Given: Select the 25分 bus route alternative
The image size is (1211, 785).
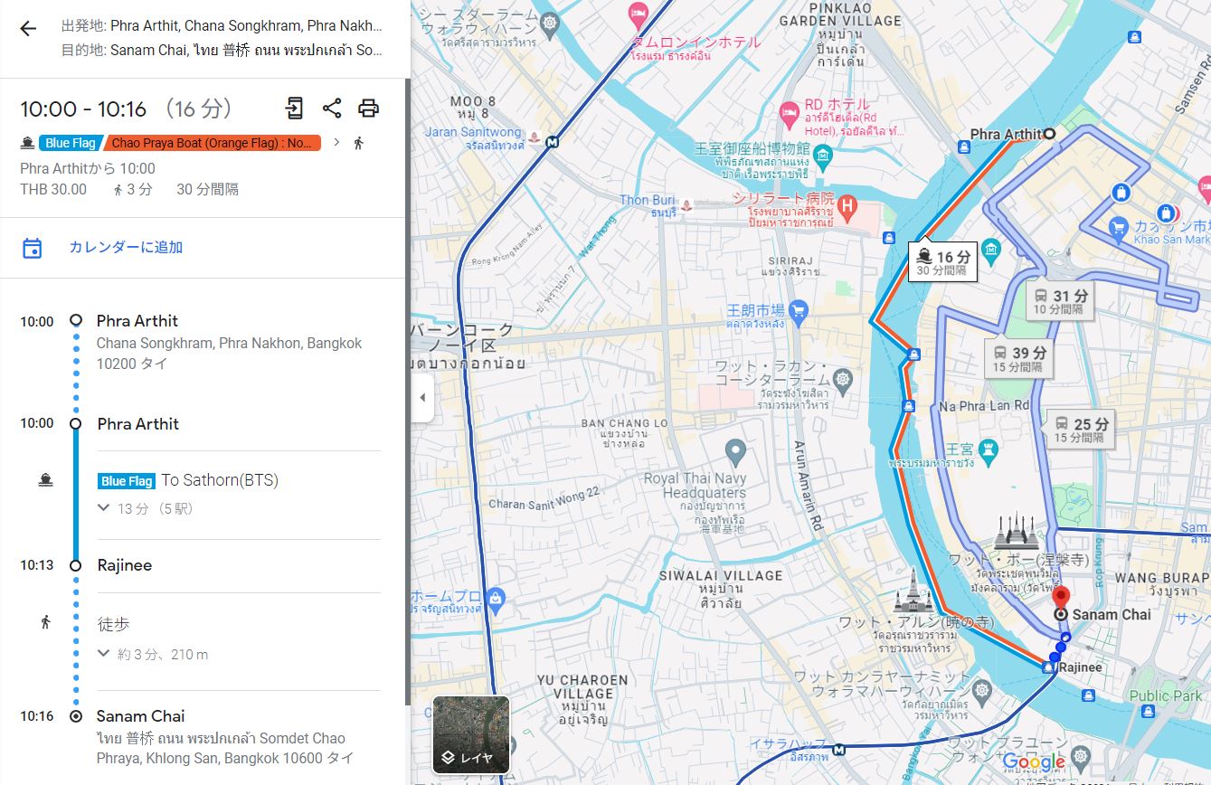Looking at the screenshot, I should (x=1080, y=429).
